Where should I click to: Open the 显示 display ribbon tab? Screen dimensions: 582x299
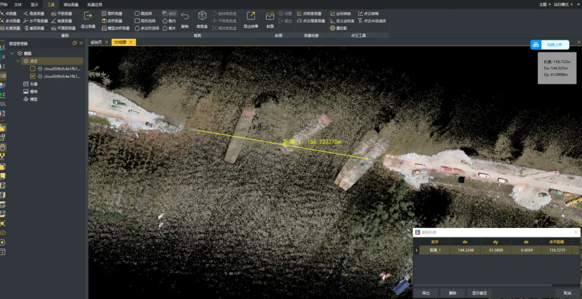tap(34, 4)
